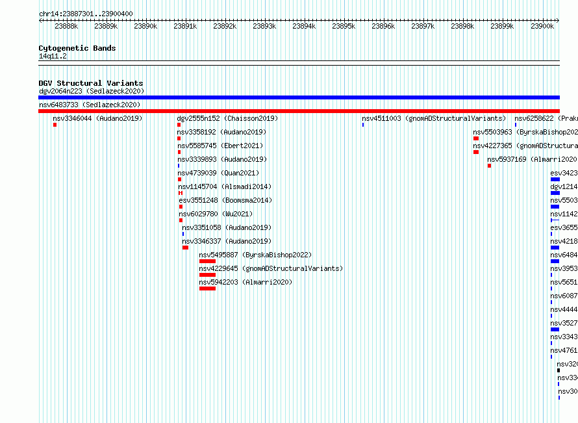
Task: Click the 23894k ruler label
Action: [x=304, y=26]
